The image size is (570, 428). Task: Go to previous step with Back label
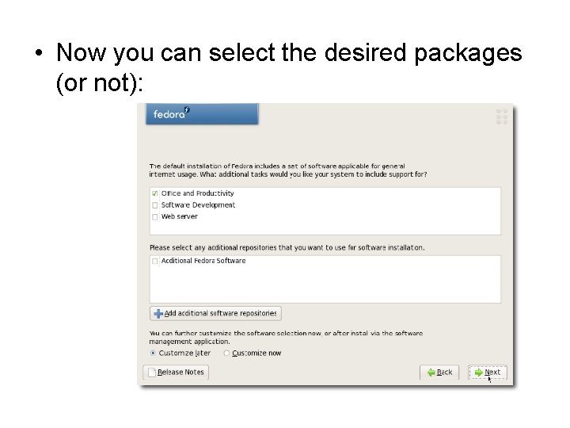coord(445,372)
